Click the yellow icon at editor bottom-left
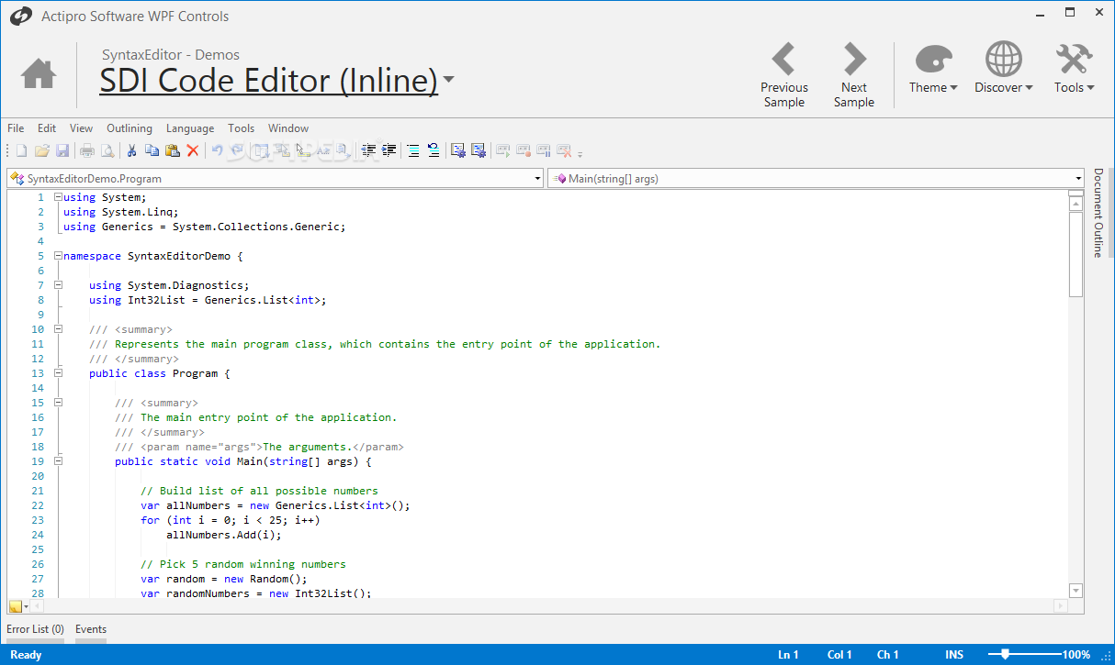Viewport: 1115px width, 665px height. coord(15,606)
